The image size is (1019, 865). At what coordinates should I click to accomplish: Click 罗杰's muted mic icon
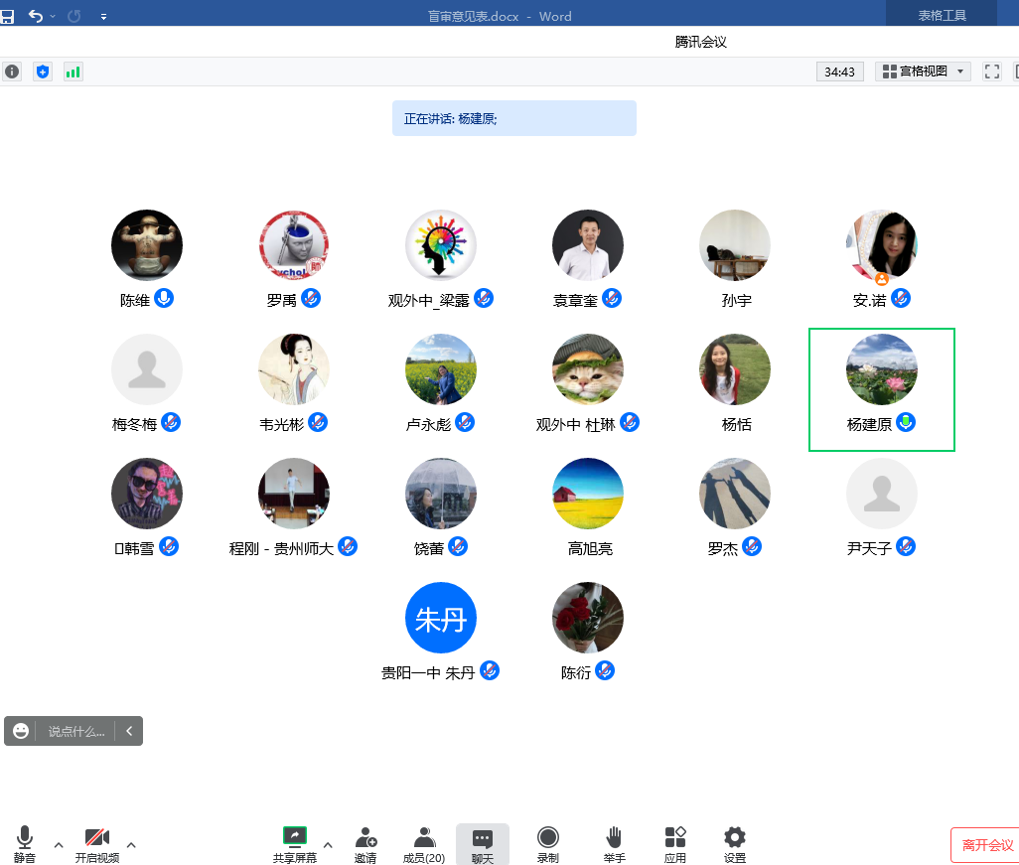click(751, 546)
